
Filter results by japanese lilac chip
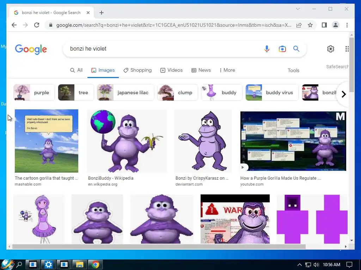pyautogui.click(x=126, y=92)
